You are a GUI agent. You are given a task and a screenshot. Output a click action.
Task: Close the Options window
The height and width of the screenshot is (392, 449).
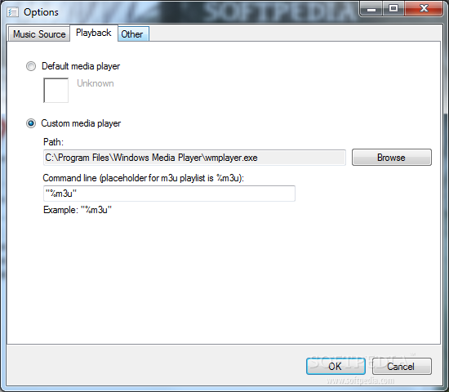click(x=424, y=9)
